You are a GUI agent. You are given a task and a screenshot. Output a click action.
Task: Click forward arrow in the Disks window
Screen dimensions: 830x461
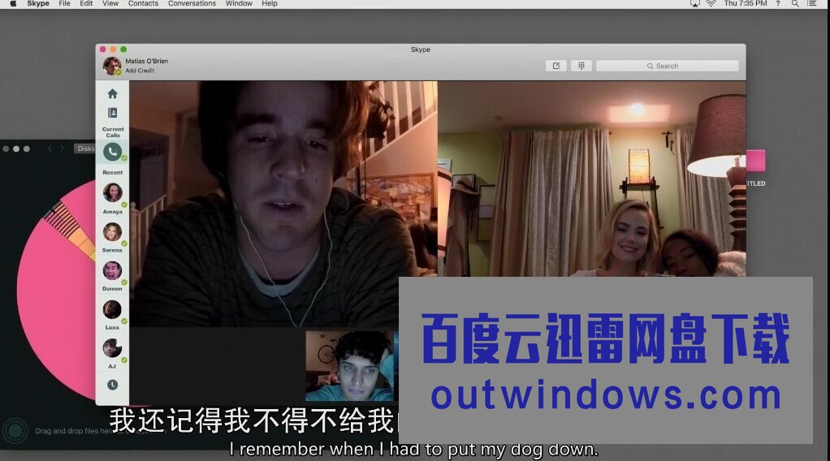click(x=62, y=149)
